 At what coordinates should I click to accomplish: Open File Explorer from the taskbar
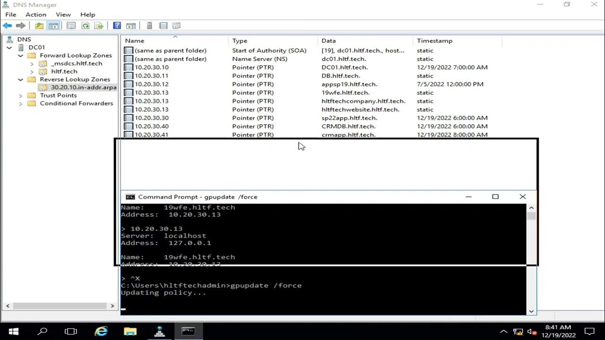coord(130,331)
